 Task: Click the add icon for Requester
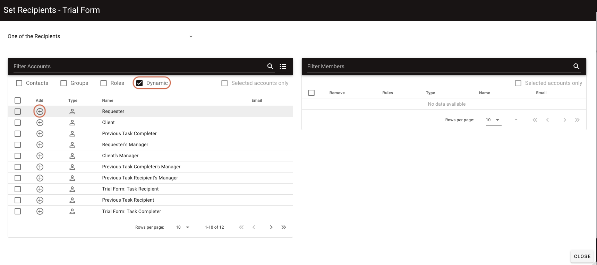click(40, 112)
